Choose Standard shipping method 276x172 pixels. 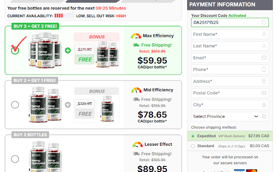tap(193, 146)
